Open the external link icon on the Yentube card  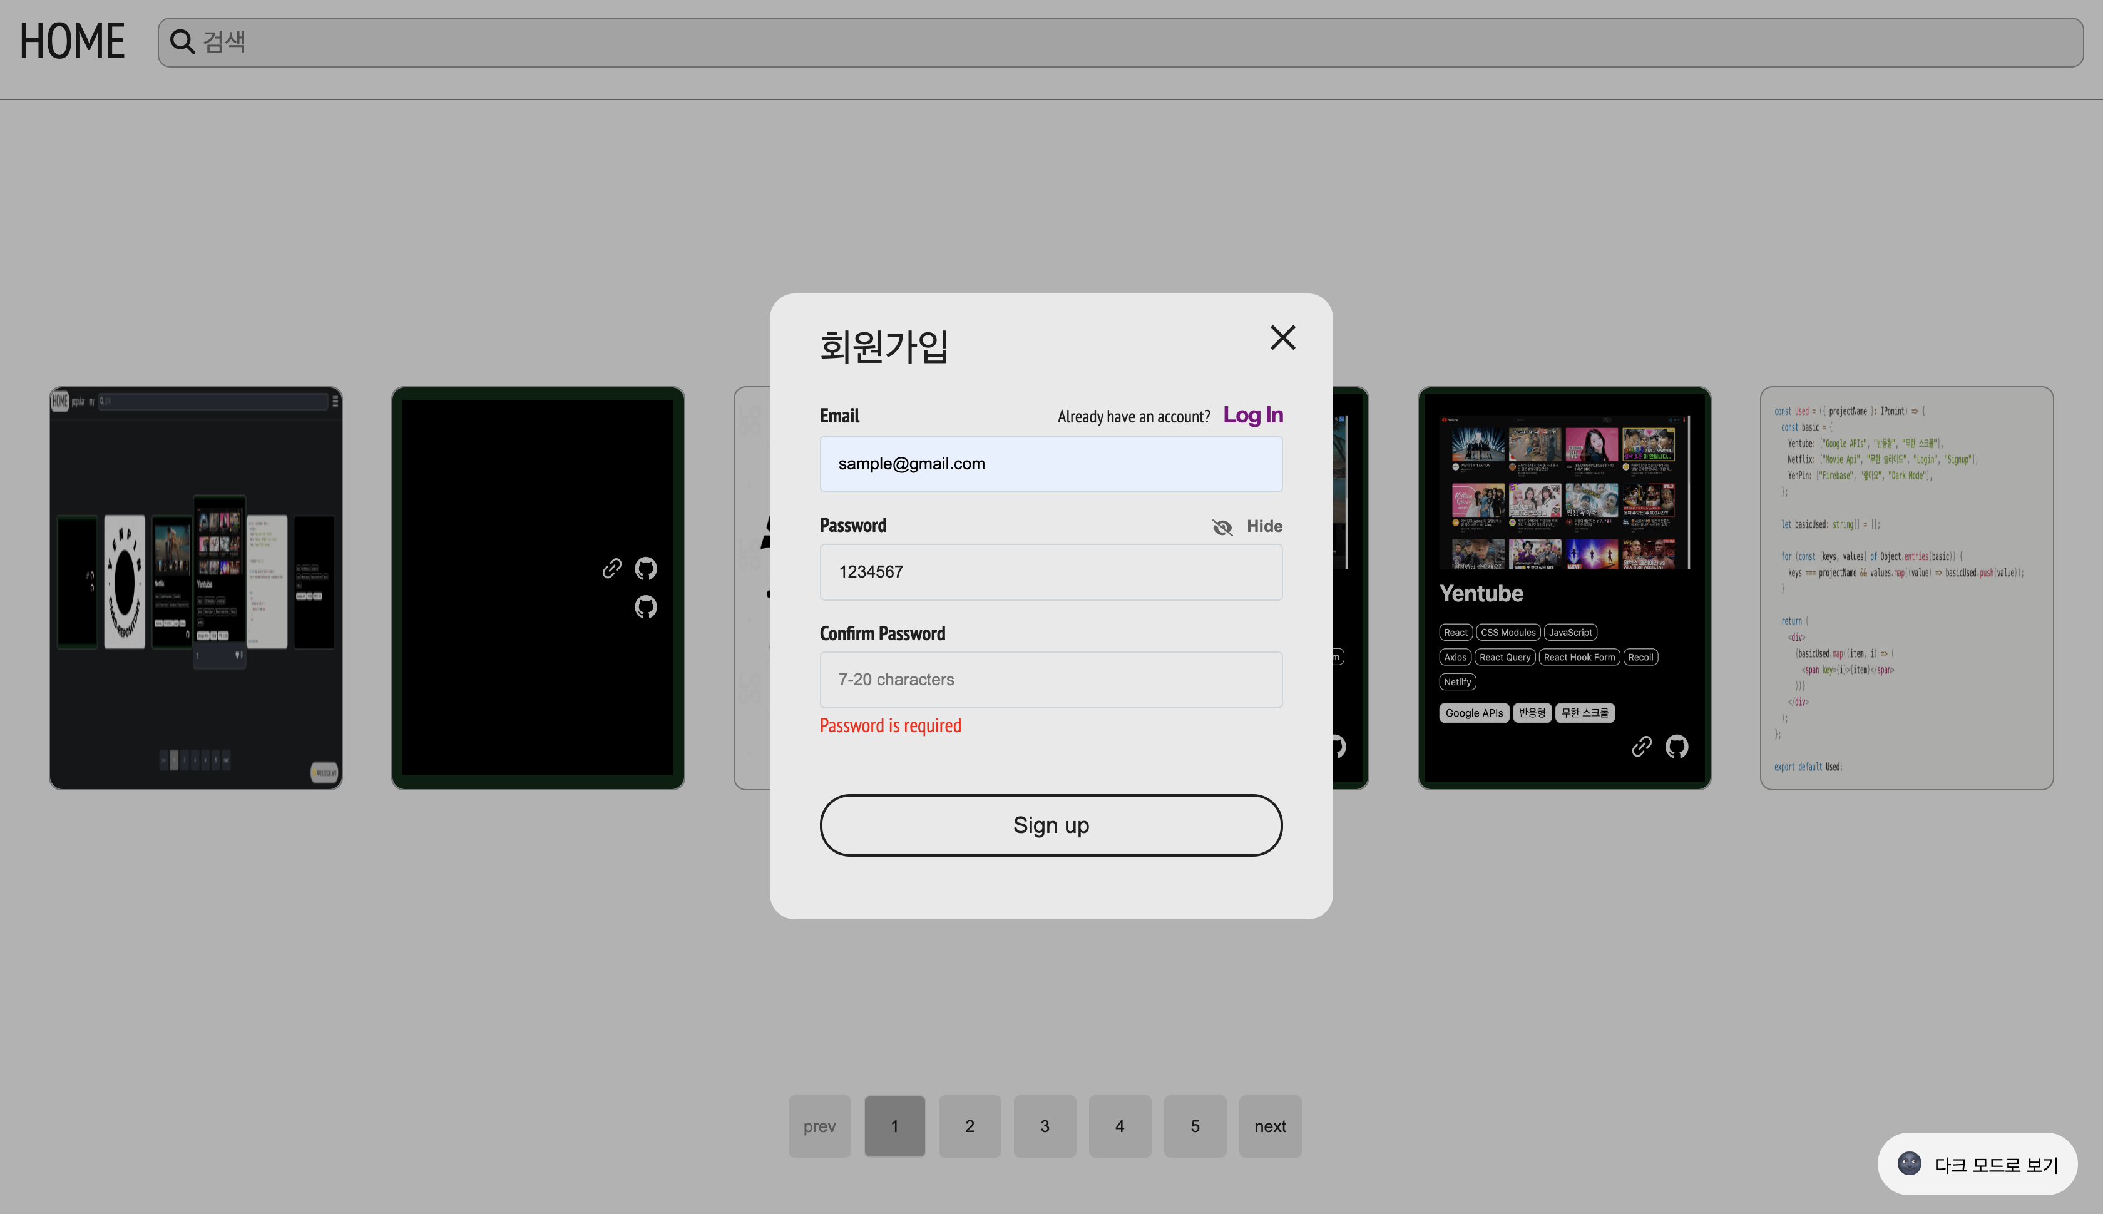(x=1641, y=747)
